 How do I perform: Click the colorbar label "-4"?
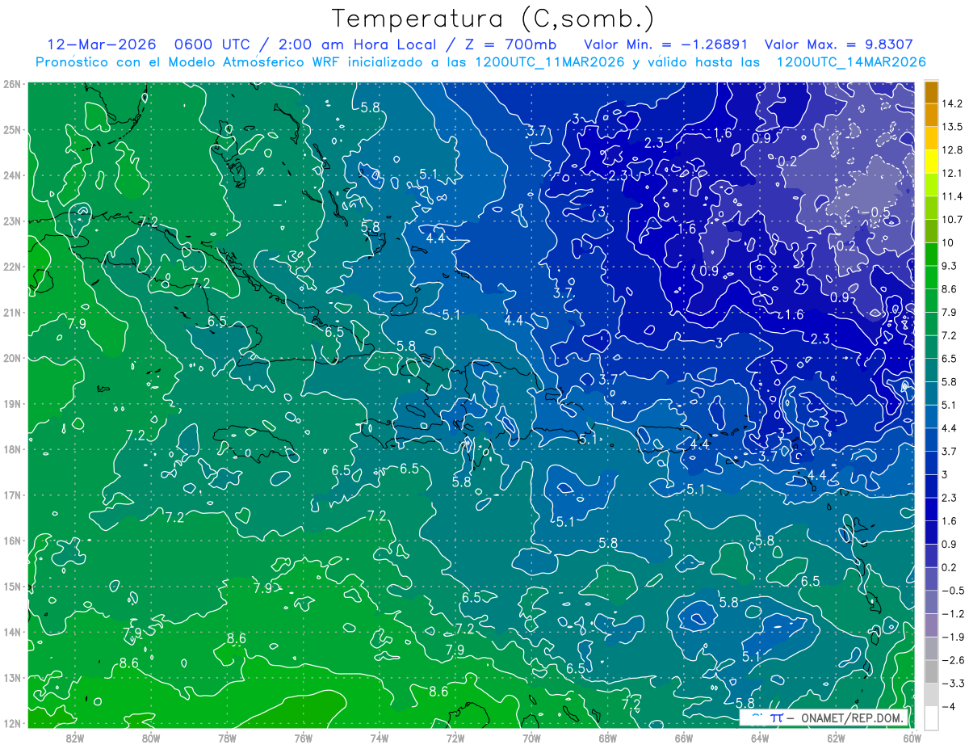tap(950, 706)
